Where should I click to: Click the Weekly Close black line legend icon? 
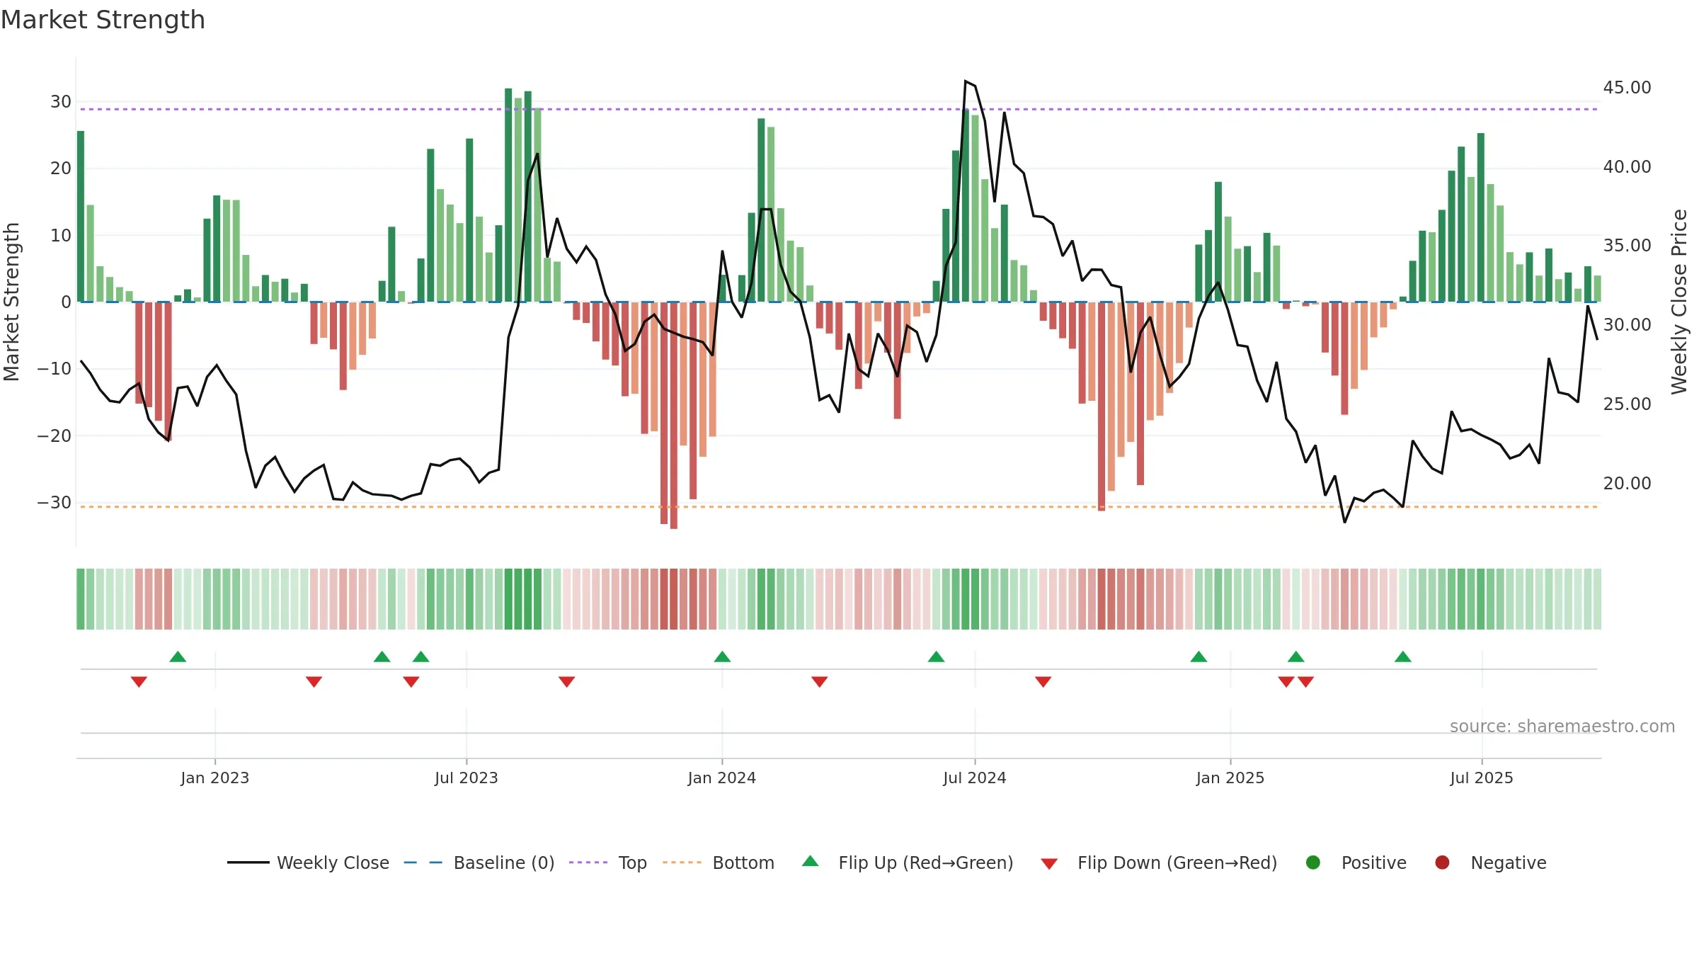pos(248,863)
